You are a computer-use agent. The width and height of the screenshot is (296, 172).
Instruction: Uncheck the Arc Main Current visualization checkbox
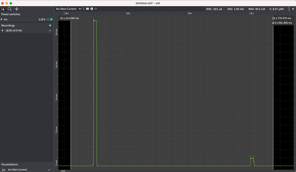click(49, 170)
